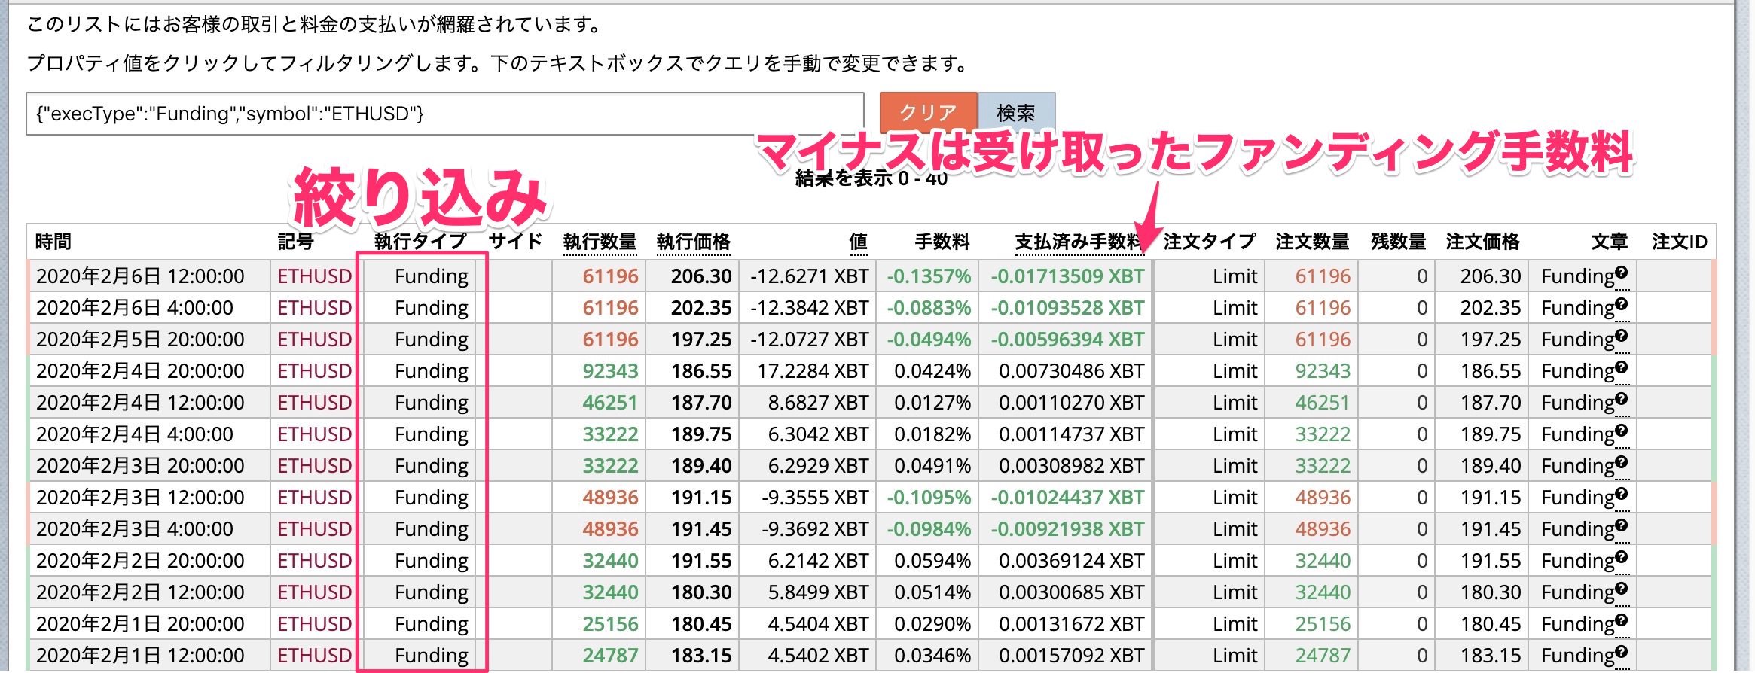The height and width of the screenshot is (673, 1755).
Task: Click the help icon on 2020年2月4日 12:00:00 row
Action: (1622, 398)
